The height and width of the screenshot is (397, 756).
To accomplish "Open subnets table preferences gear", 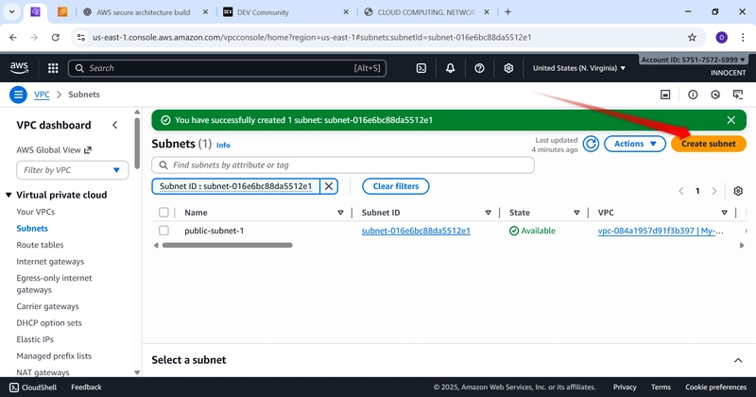I will 738,191.
